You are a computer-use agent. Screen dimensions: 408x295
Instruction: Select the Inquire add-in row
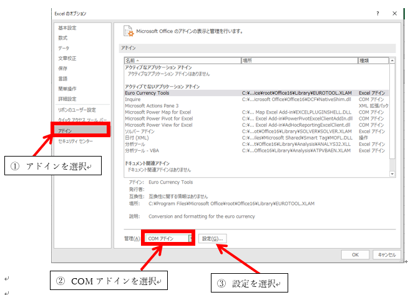(256, 99)
